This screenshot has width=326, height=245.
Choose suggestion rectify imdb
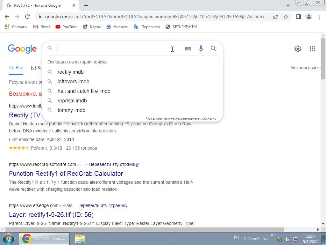[133, 72]
